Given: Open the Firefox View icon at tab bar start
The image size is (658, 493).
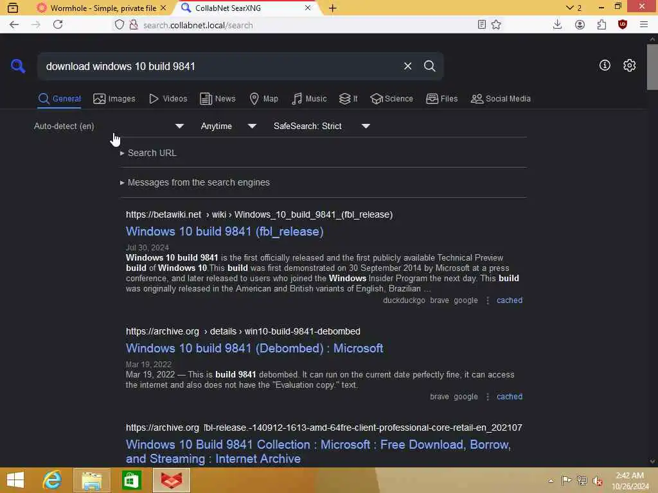Looking at the screenshot, I should [13, 8].
